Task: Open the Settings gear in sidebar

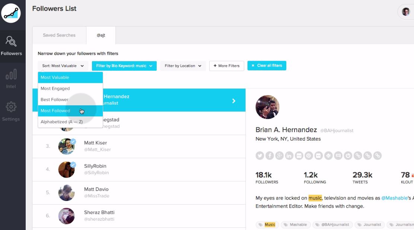Action: click(11, 111)
